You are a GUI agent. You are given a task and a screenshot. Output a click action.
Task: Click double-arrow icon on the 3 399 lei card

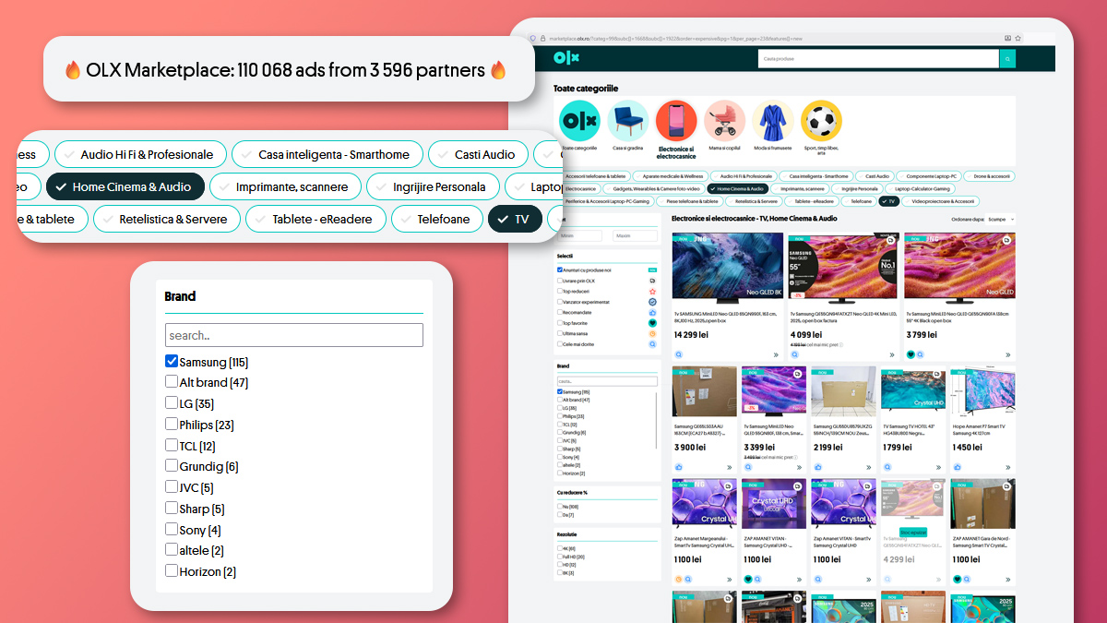(798, 467)
